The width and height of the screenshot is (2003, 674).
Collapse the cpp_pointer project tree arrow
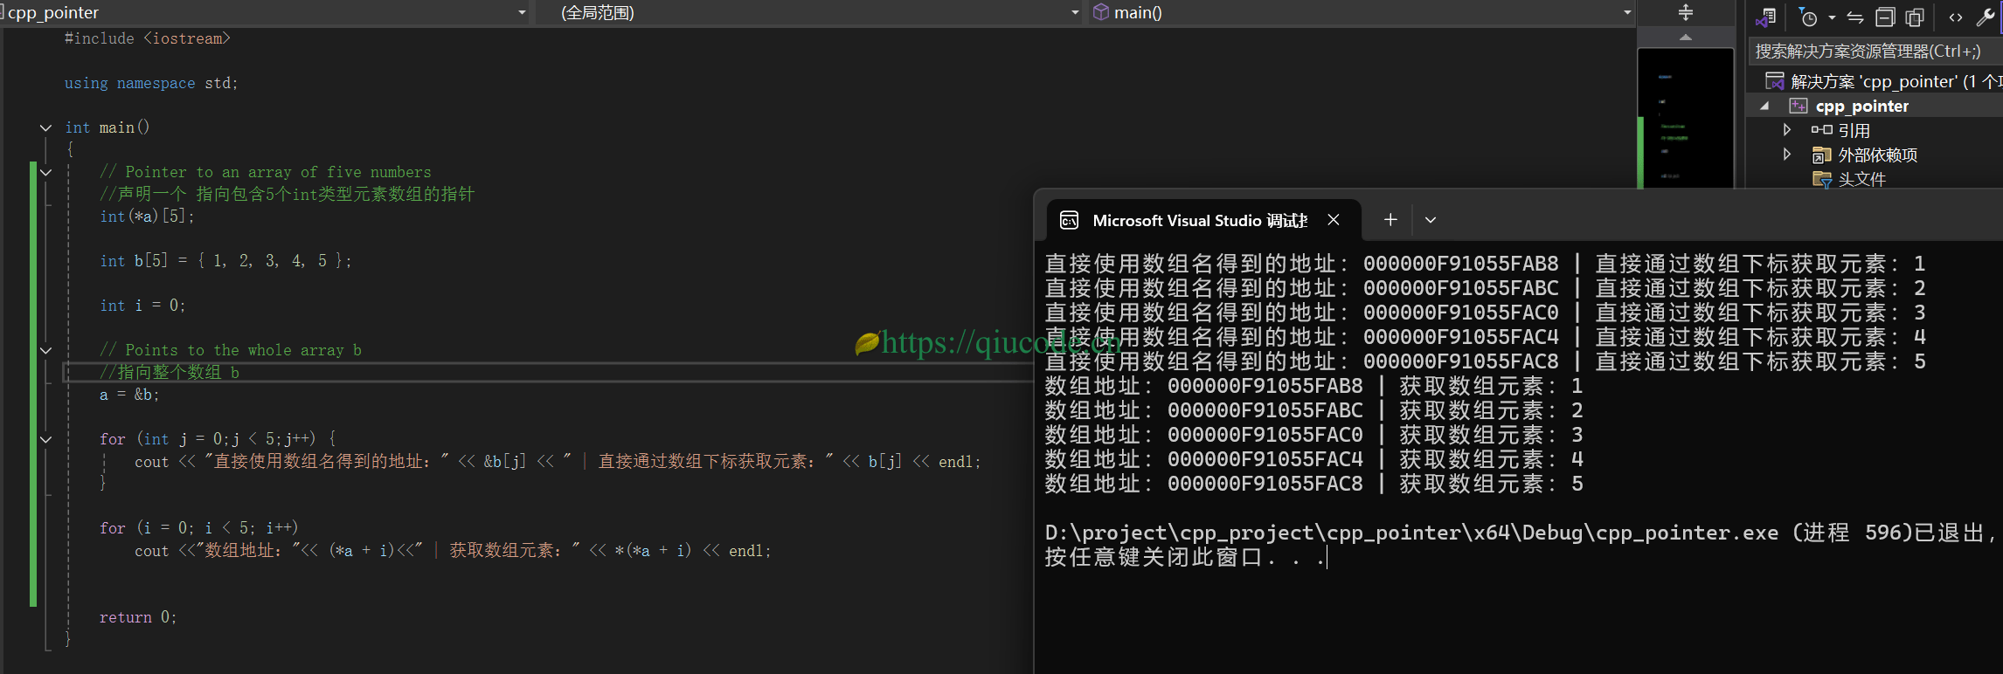1765,106
